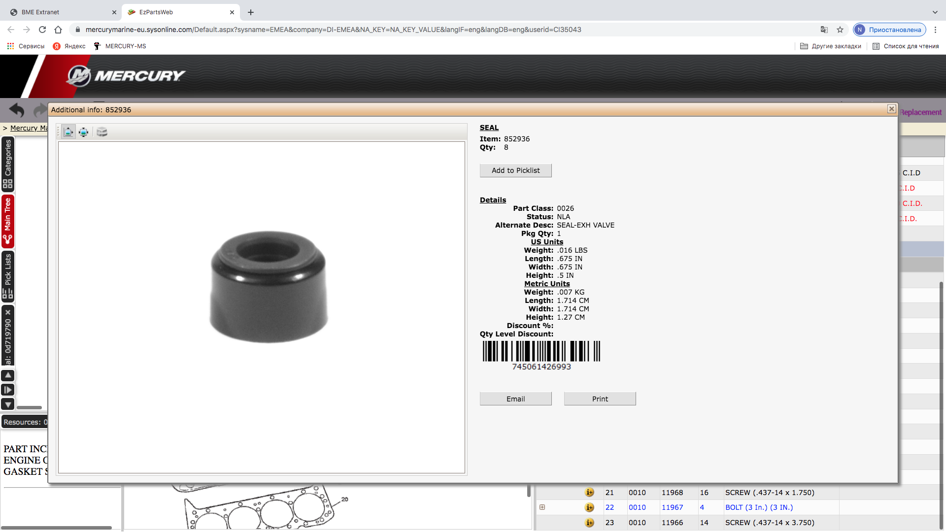Click the Email button
This screenshot has width=946, height=532.
[x=515, y=399]
